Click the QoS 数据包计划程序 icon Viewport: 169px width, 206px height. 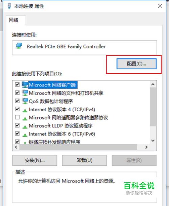coord(25,101)
